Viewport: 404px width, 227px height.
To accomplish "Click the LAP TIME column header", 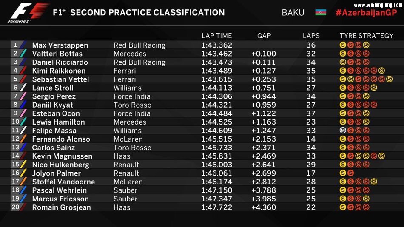I will click(217, 36).
